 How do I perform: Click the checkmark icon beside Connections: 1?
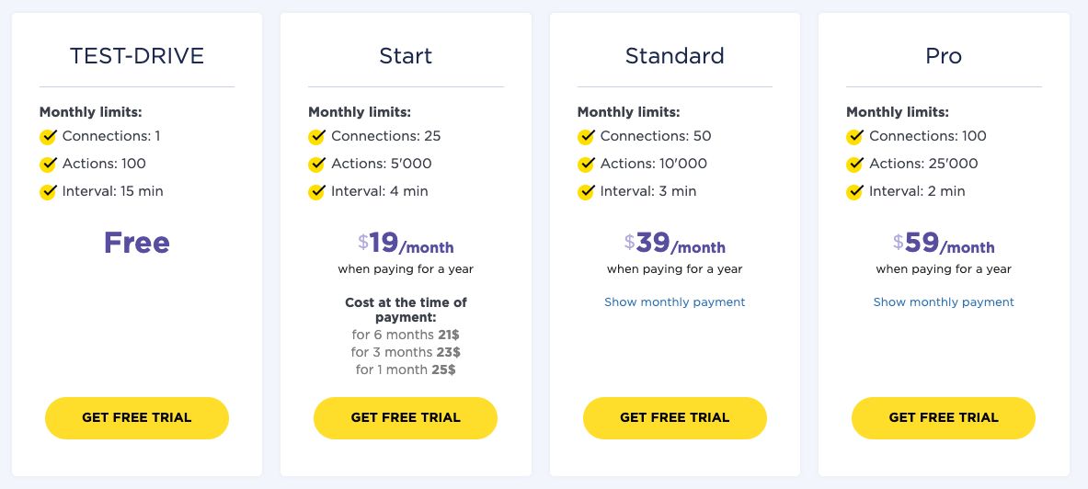(x=49, y=137)
